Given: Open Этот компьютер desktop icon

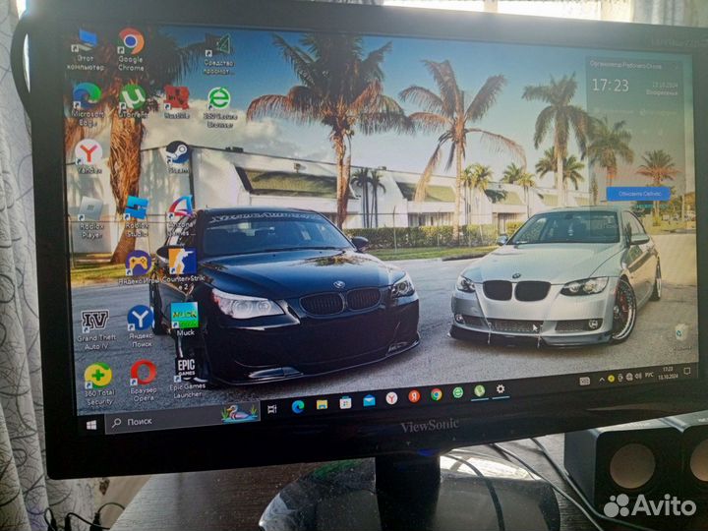Looking at the screenshot, I should pos(85,42).
